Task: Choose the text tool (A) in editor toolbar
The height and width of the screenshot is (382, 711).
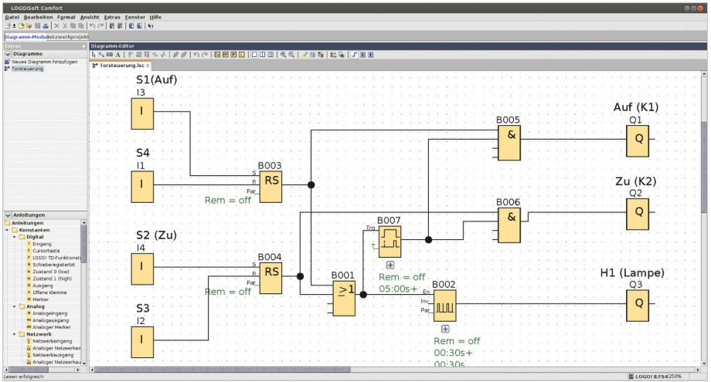Action: (117, 55)
